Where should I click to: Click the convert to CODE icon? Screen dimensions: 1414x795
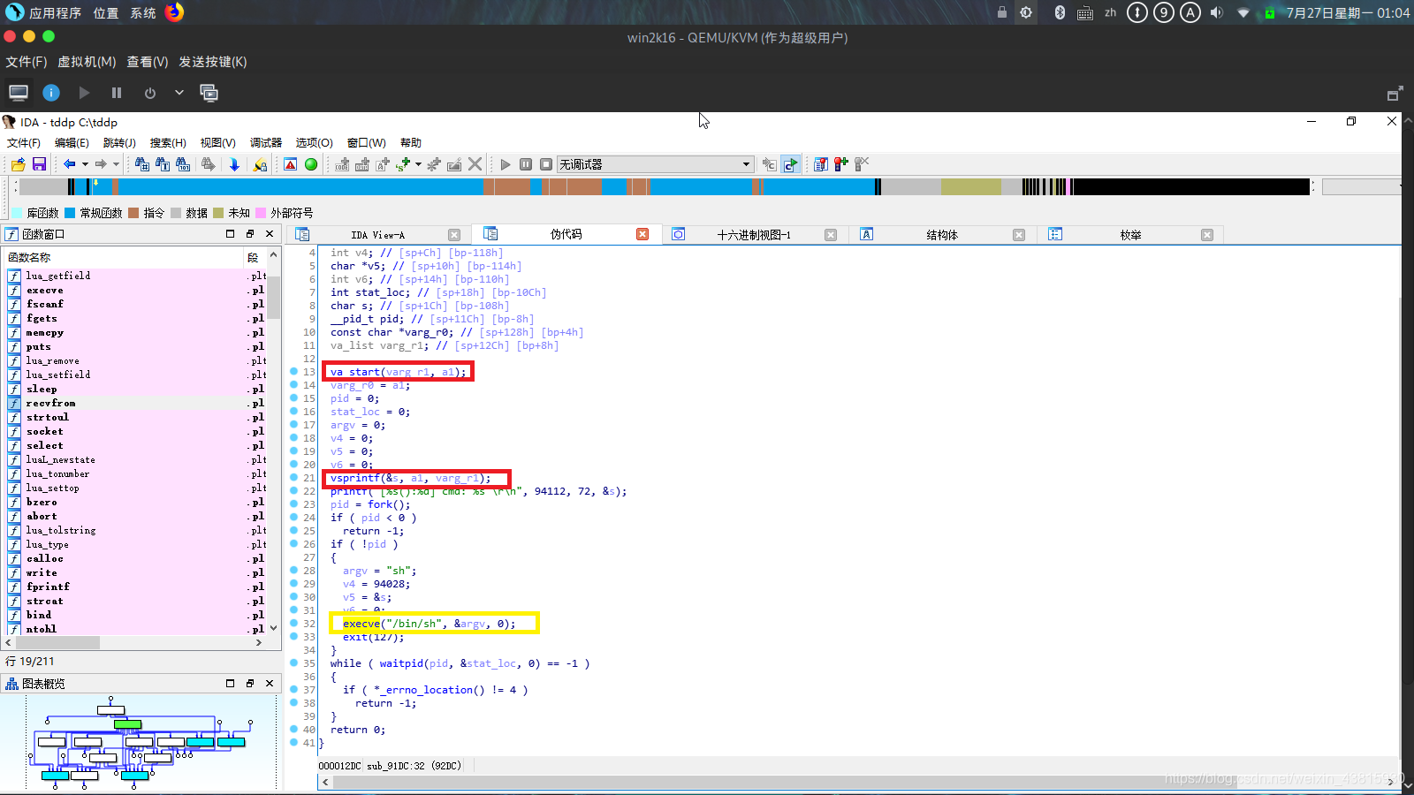coord(342,164)
